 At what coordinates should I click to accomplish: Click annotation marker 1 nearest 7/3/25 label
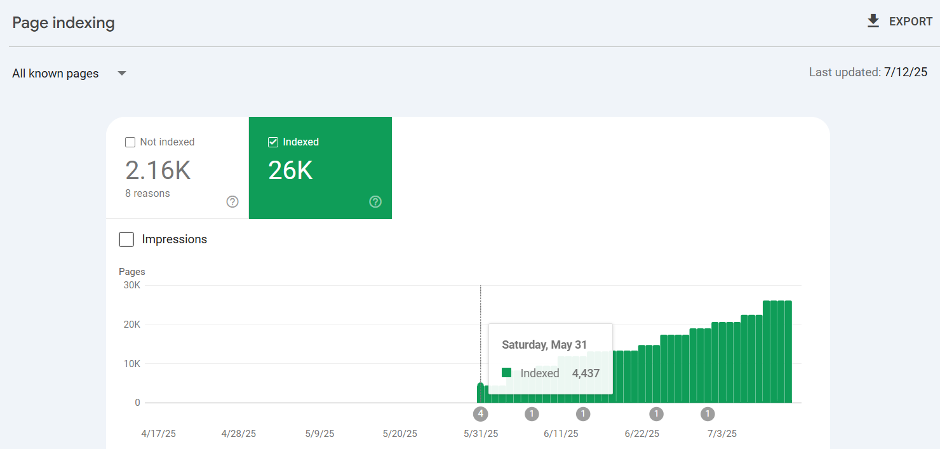point(708,414)
